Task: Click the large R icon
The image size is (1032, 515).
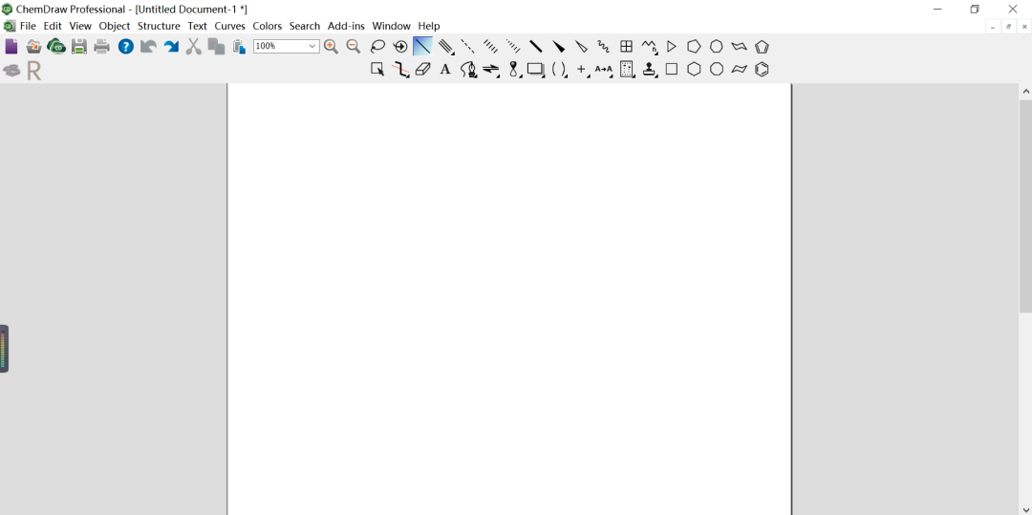Action: click(33, 71)
